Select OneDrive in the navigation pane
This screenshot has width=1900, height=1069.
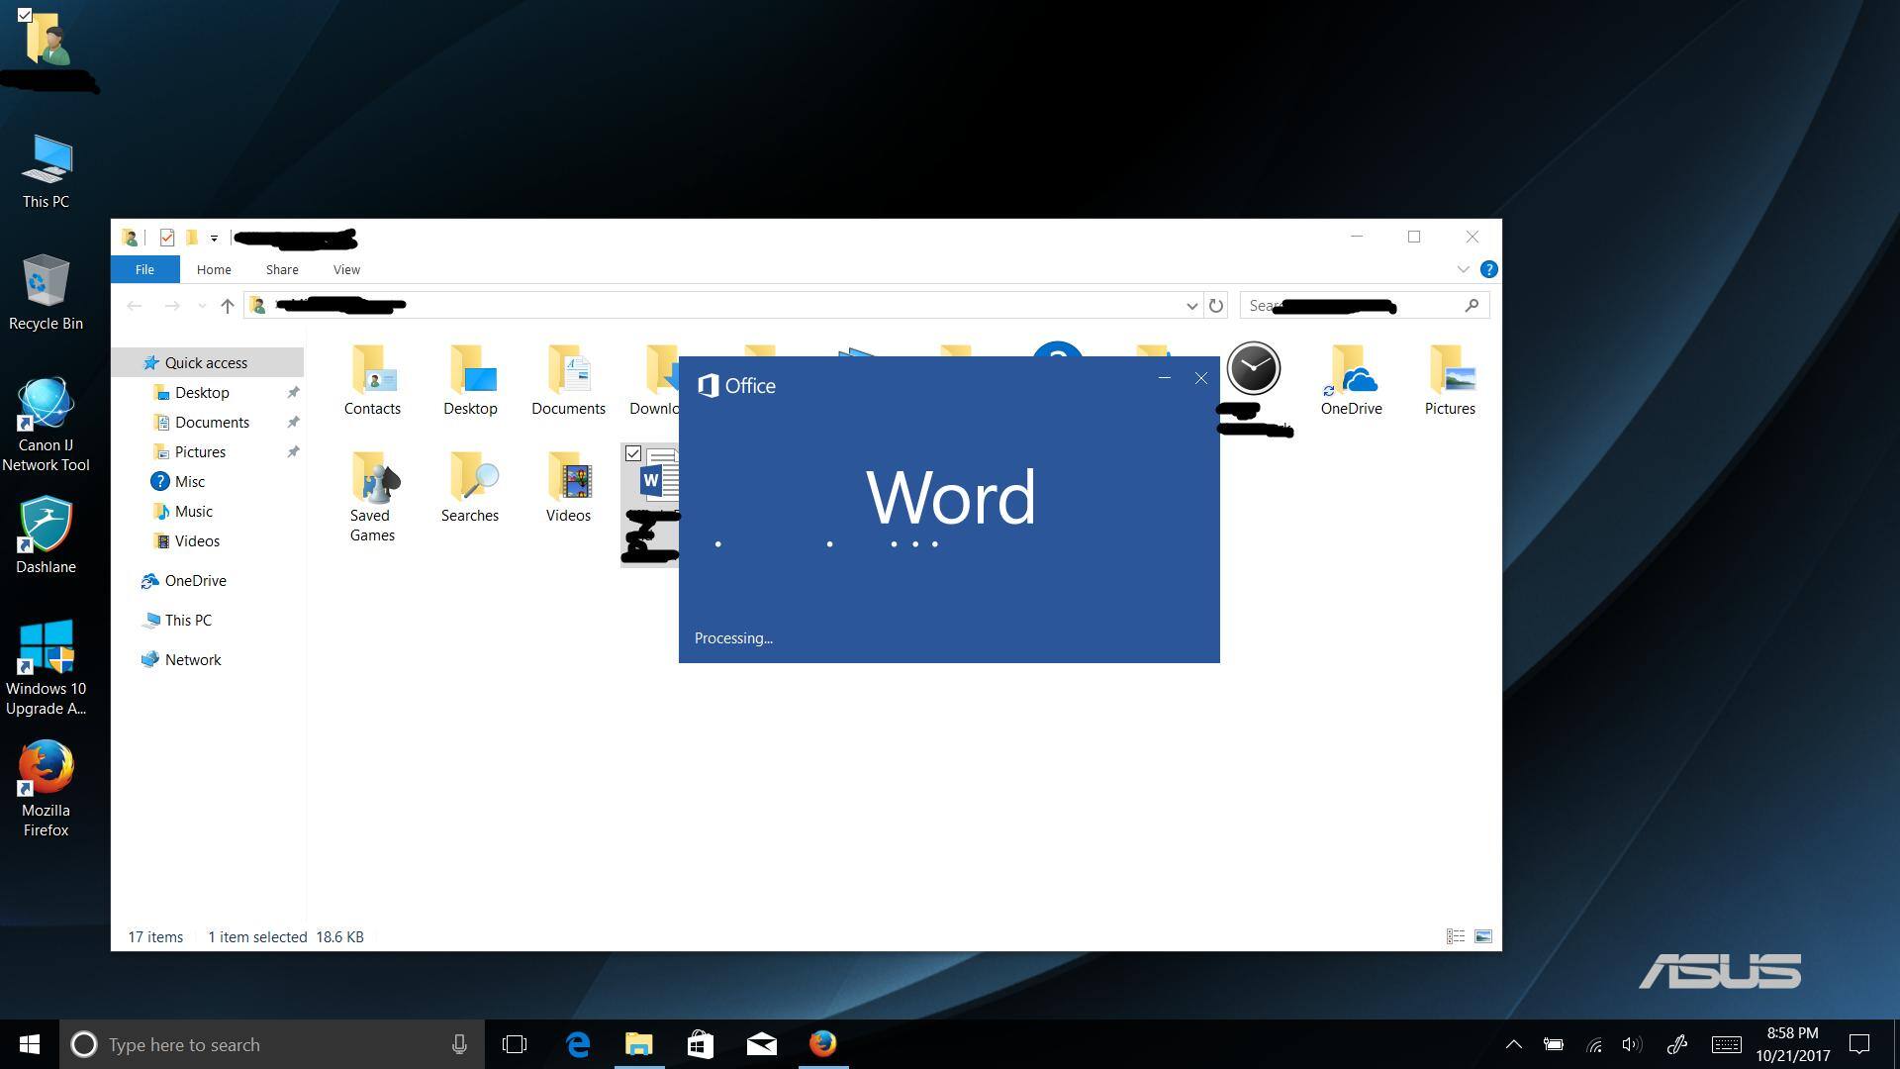pyautogui.click(x=194, y=580)
